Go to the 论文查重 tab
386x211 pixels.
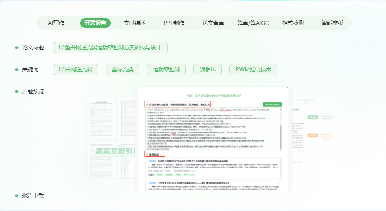click(213, 23)
